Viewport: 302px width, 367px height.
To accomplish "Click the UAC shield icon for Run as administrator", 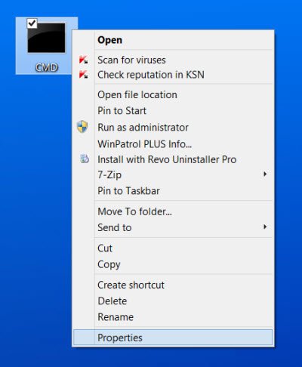I will pos(82,127).
